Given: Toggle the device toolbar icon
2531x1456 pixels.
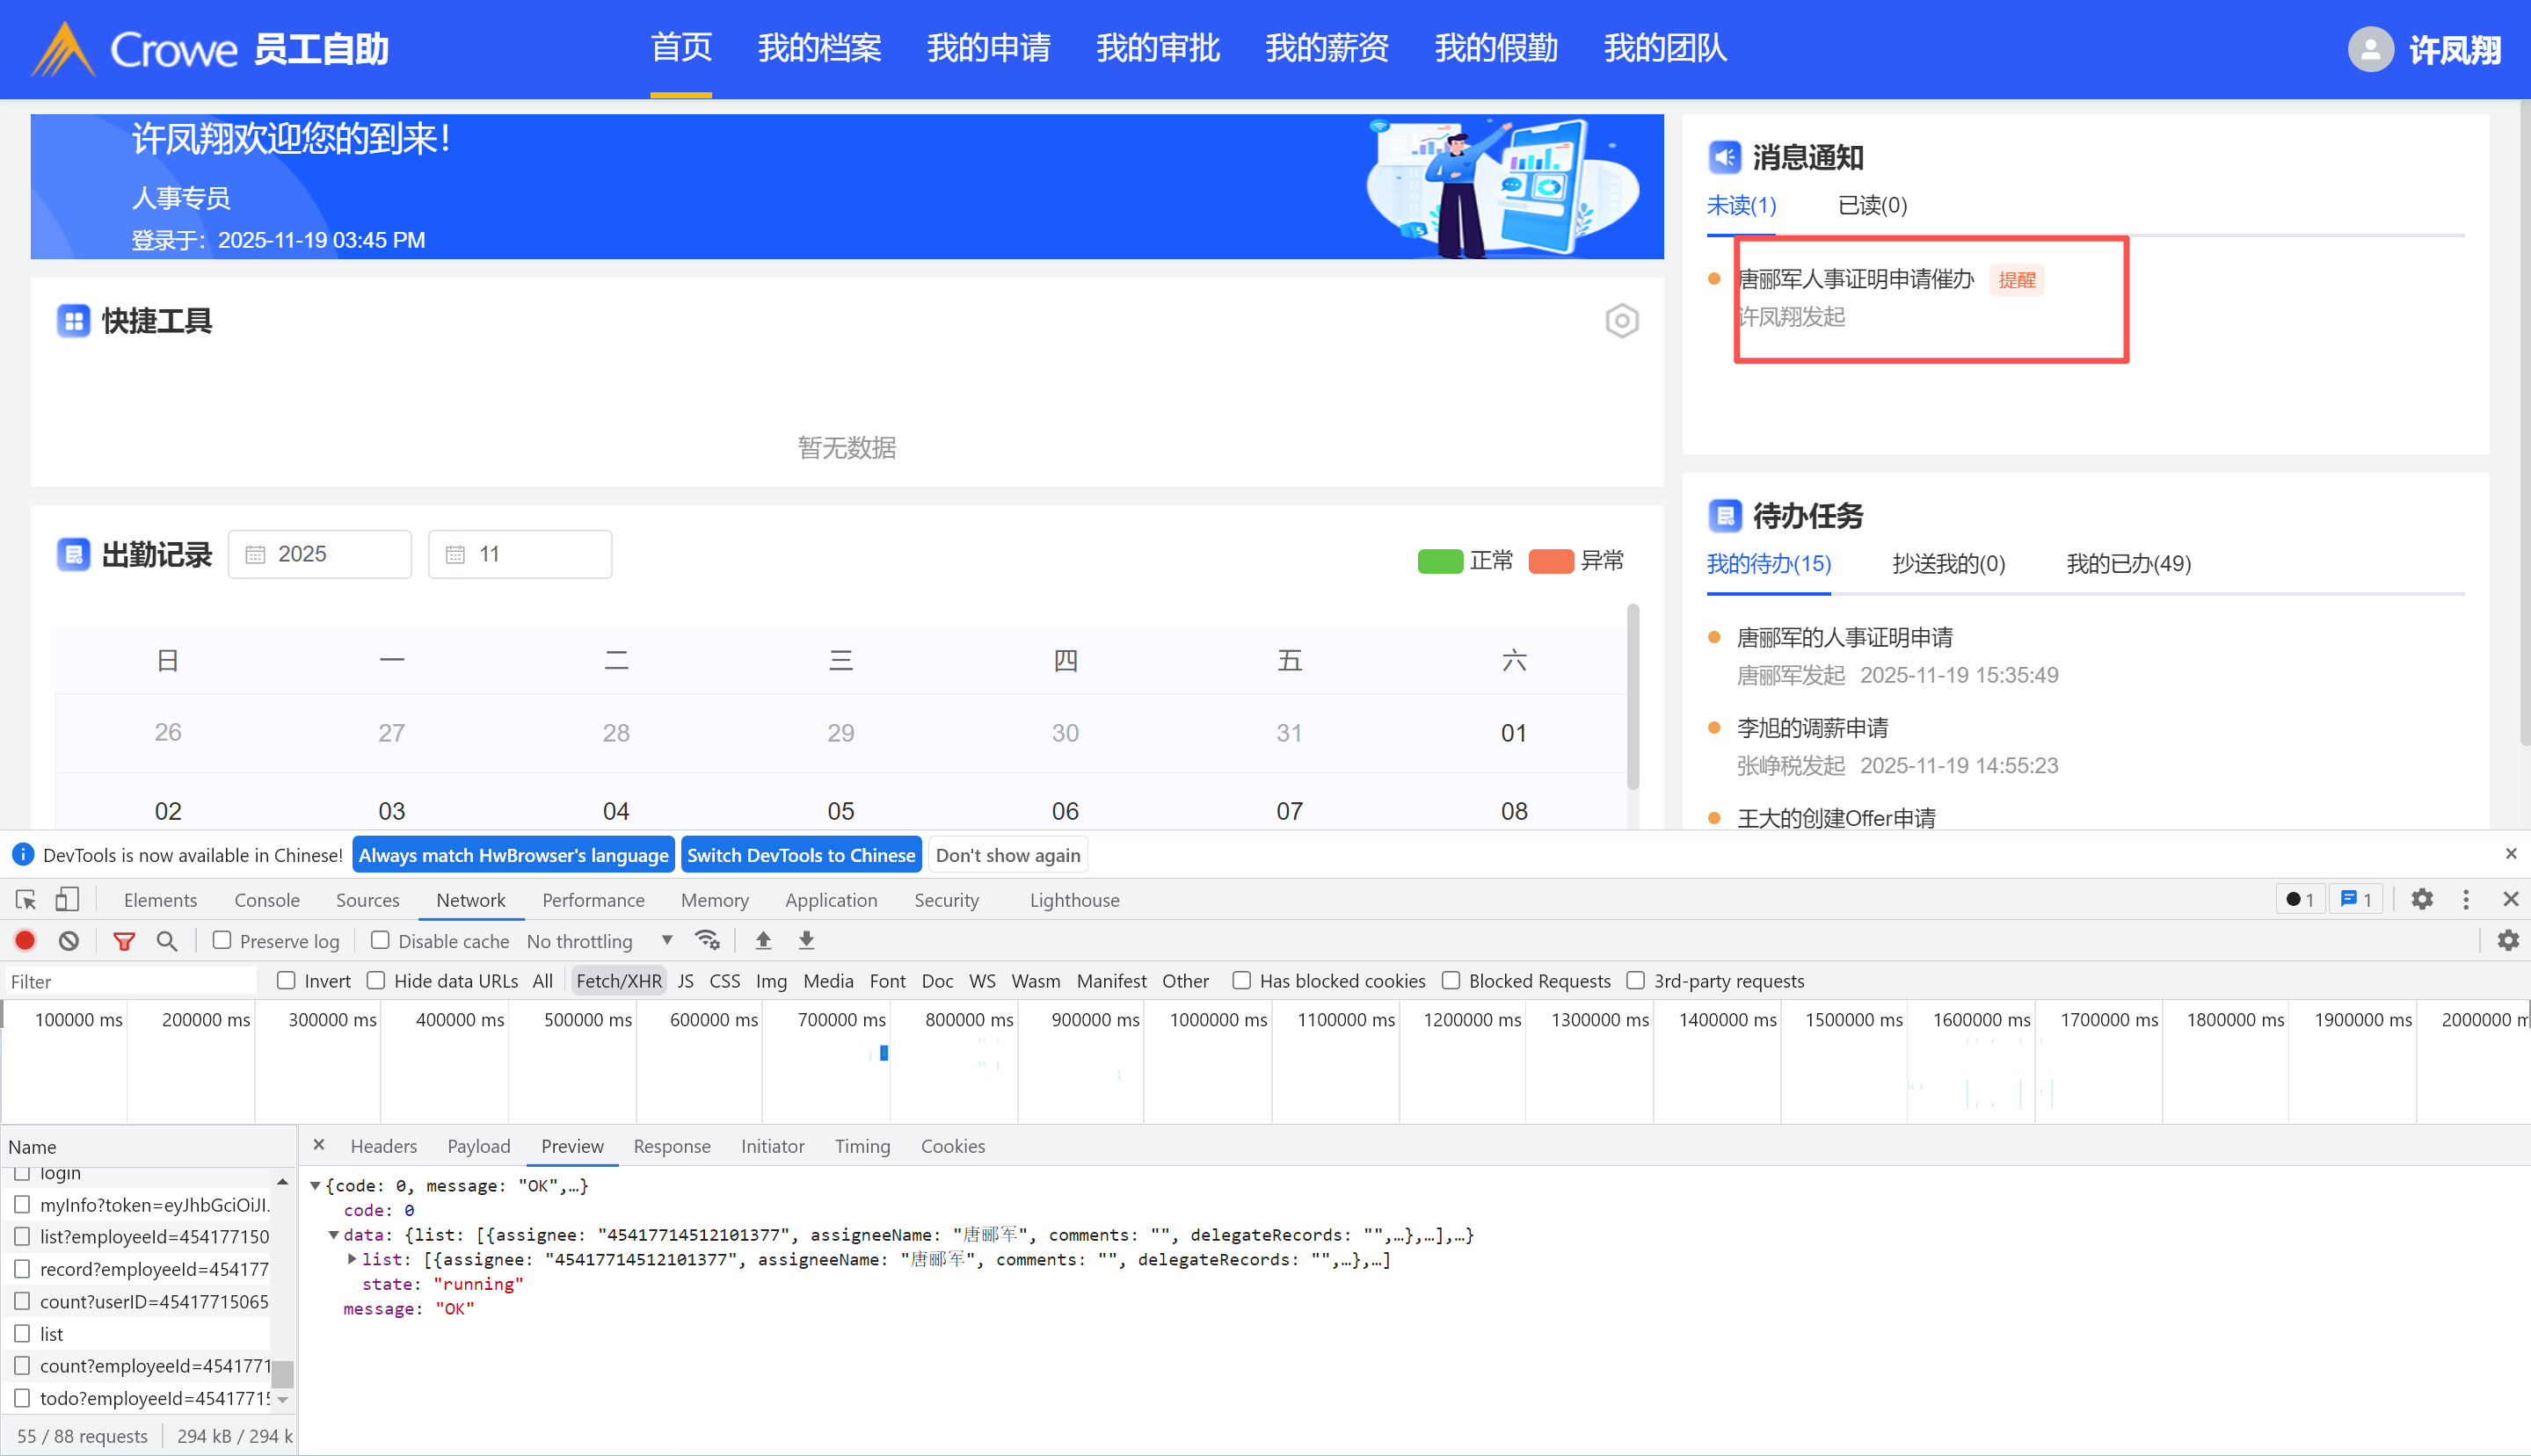Looking at the screenshot, I should click(67, 900).
